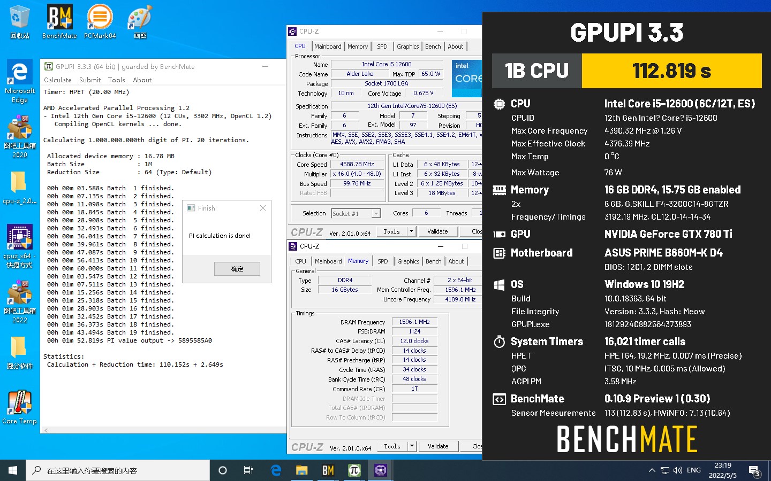Select CPU tab in lower CPU-Z
Screen dimensions: 771x481
coord(301,261)
